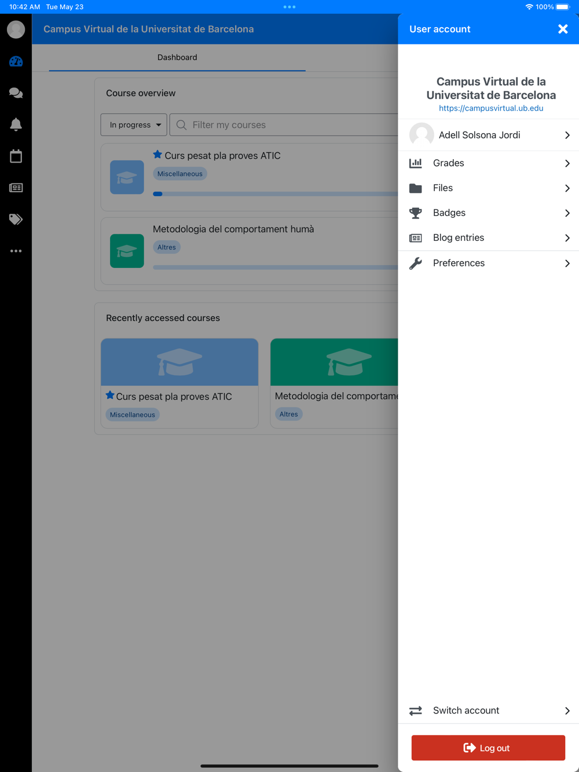Open the site blog newspaper icon
Image resolution: width=579 pixels, height=772 pixels.
point(16,188)
